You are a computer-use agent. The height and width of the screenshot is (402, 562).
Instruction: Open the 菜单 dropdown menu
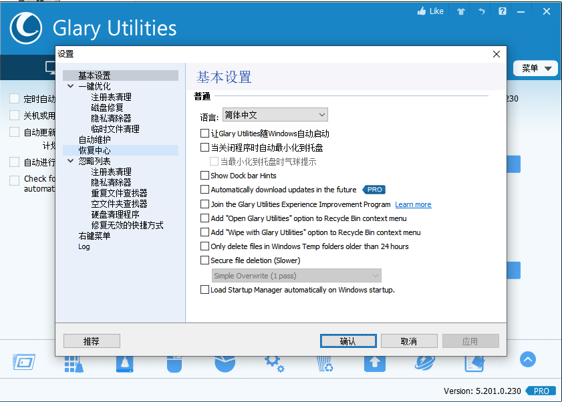pos(535,68)
